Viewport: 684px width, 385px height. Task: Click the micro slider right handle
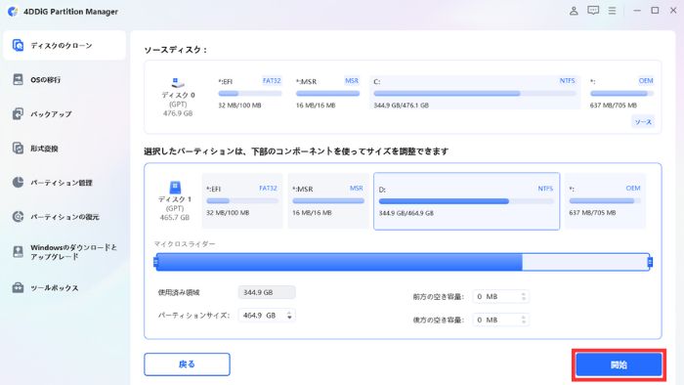click(650, 262)
